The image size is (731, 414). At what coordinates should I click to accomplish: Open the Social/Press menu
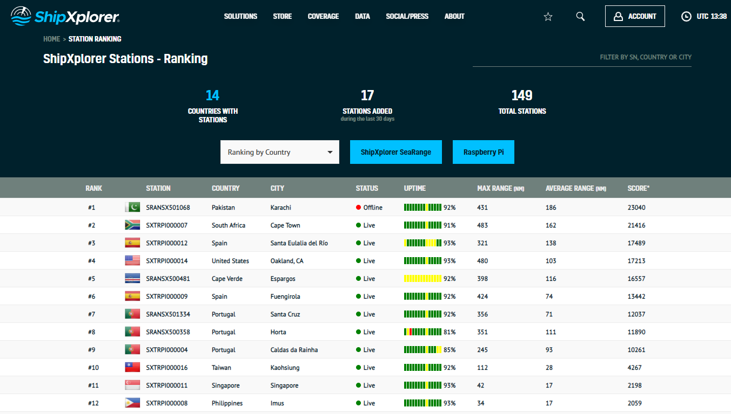[x=407, y=17]
